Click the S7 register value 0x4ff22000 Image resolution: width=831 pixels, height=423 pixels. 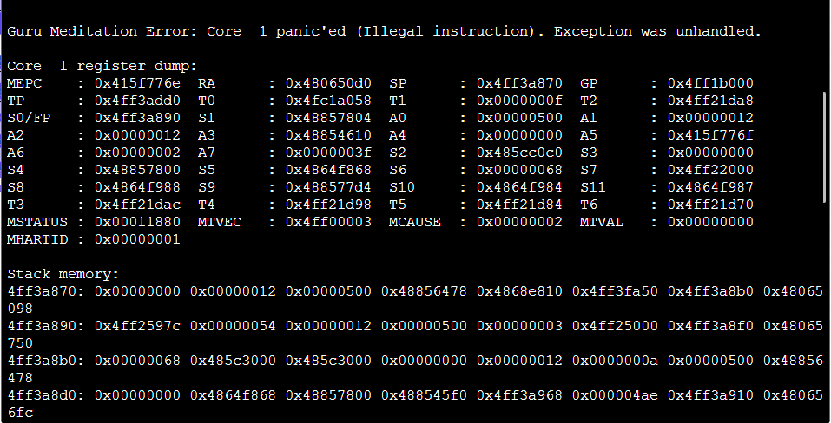coord(710,170)
